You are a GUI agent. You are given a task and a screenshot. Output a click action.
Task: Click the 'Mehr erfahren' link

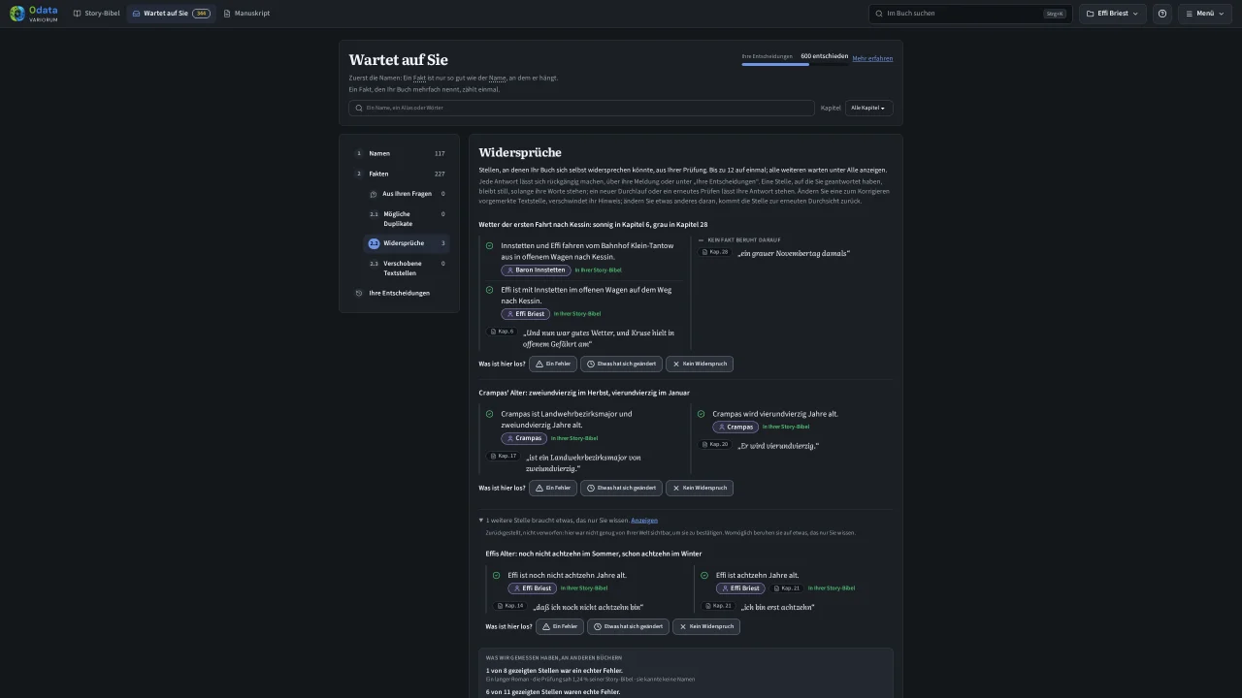point(872,58)
